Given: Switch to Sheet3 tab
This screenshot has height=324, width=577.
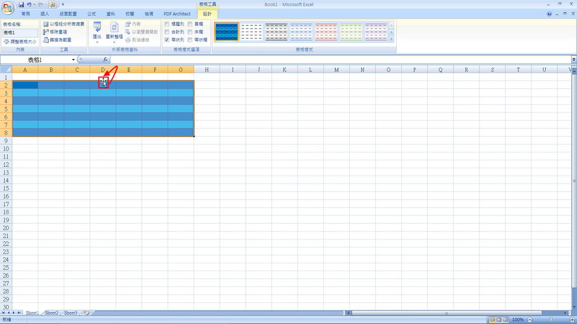Looking at the screenshot, I should click(x=70, y=313).
